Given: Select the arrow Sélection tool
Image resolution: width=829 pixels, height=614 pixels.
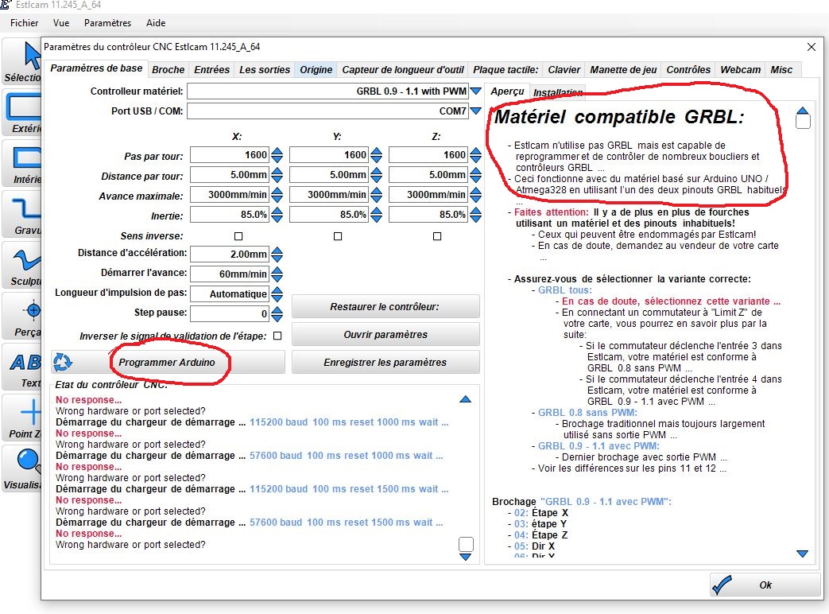Looking at the screenshot, I should click(22, 60).
